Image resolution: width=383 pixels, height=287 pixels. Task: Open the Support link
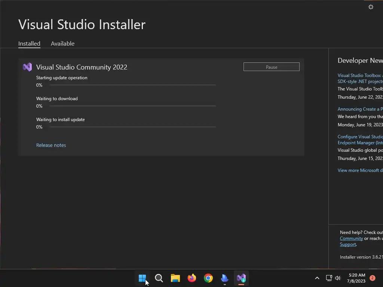pos(348,244)
